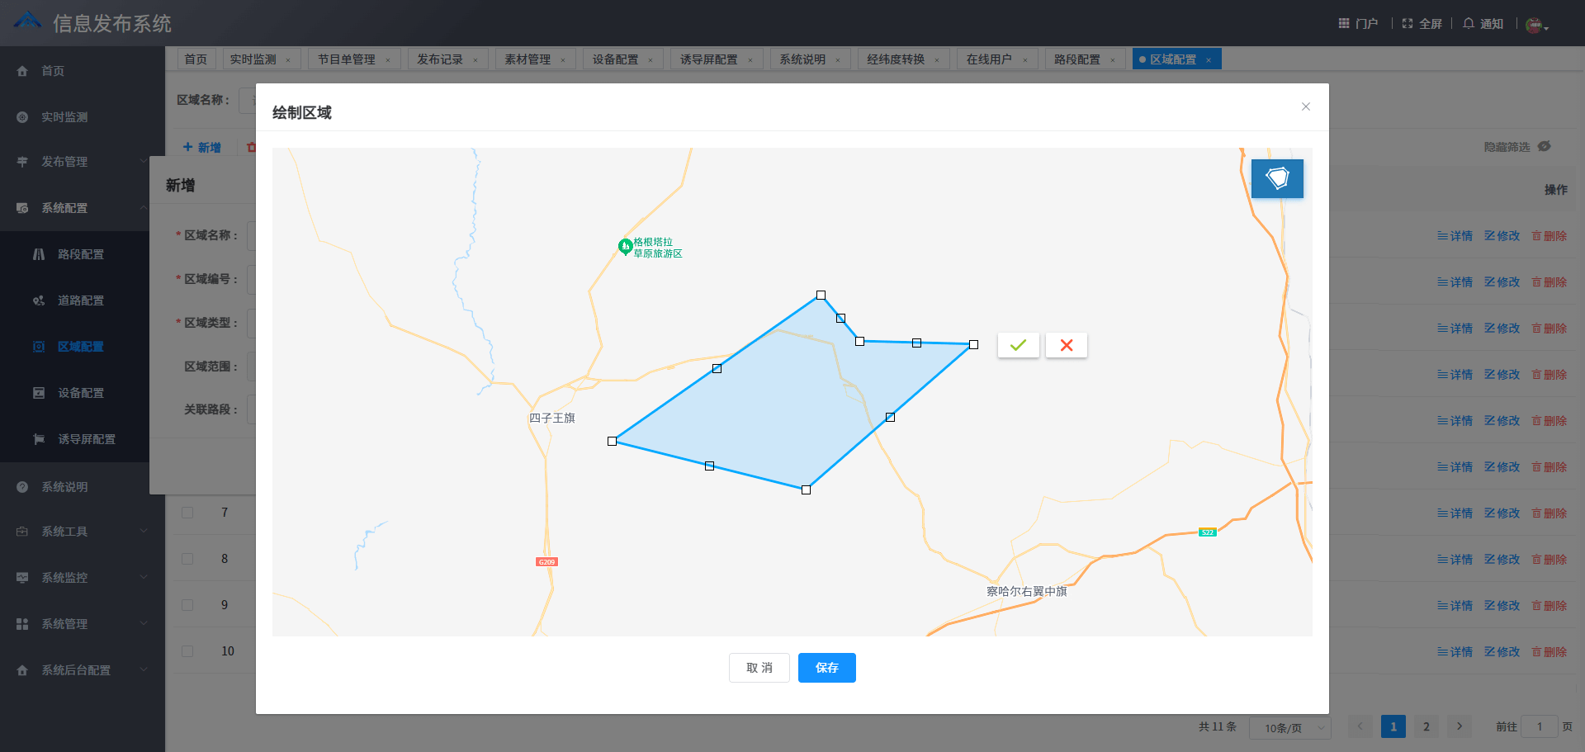Cancel the drawn polygon with red X

(1066, 345)
